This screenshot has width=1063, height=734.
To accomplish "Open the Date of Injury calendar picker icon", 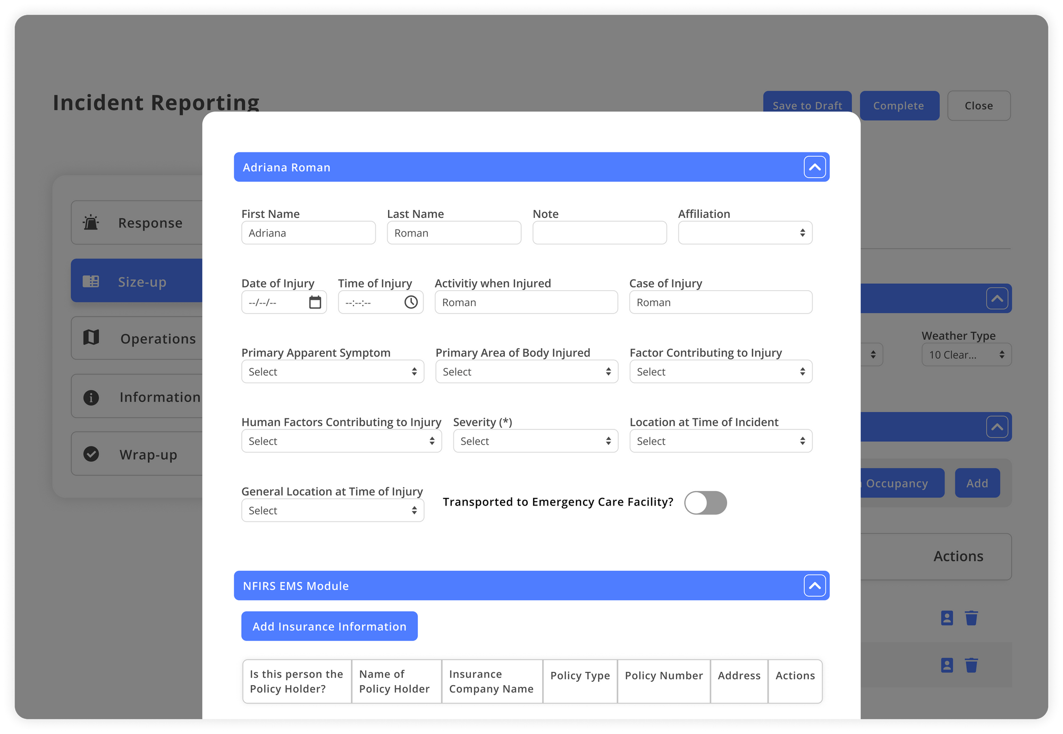I will (315, 302).
